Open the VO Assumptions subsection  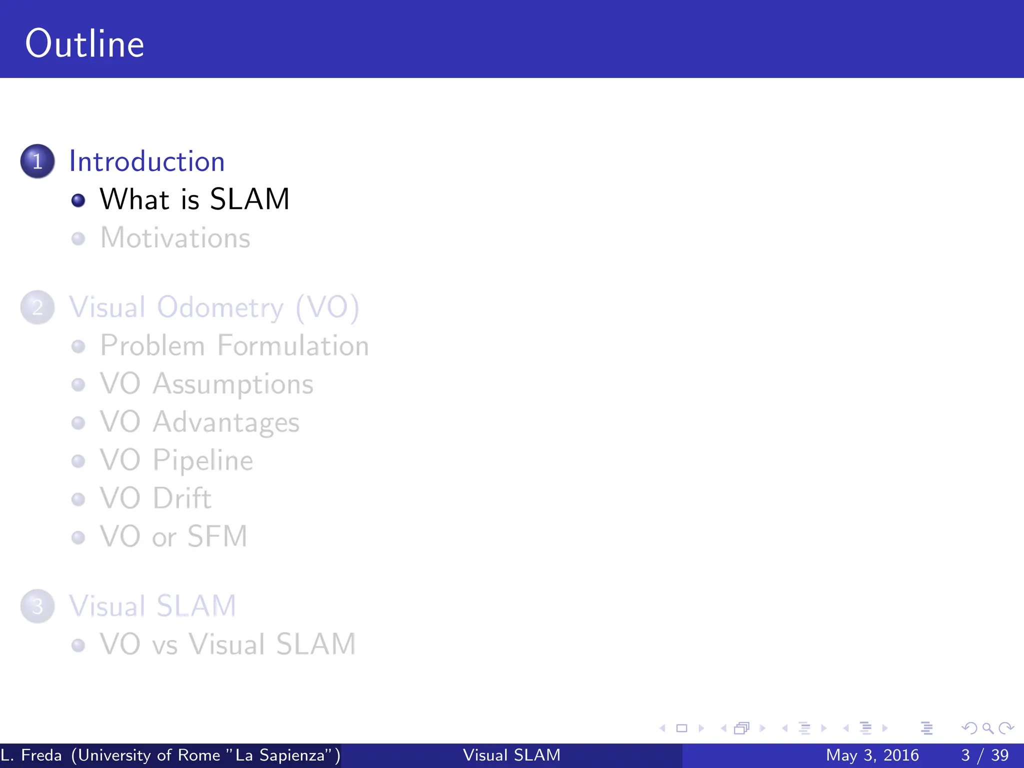206,384
